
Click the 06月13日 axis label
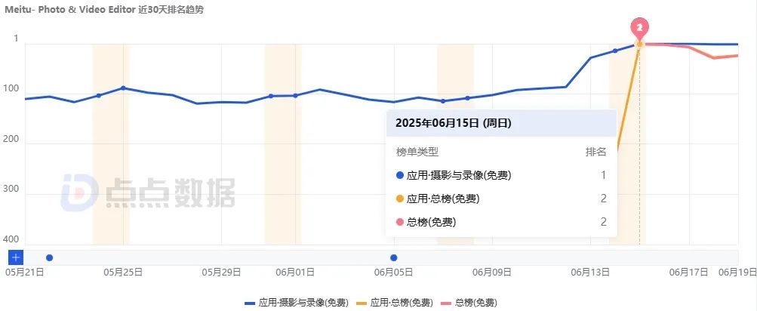pos(590,273)
